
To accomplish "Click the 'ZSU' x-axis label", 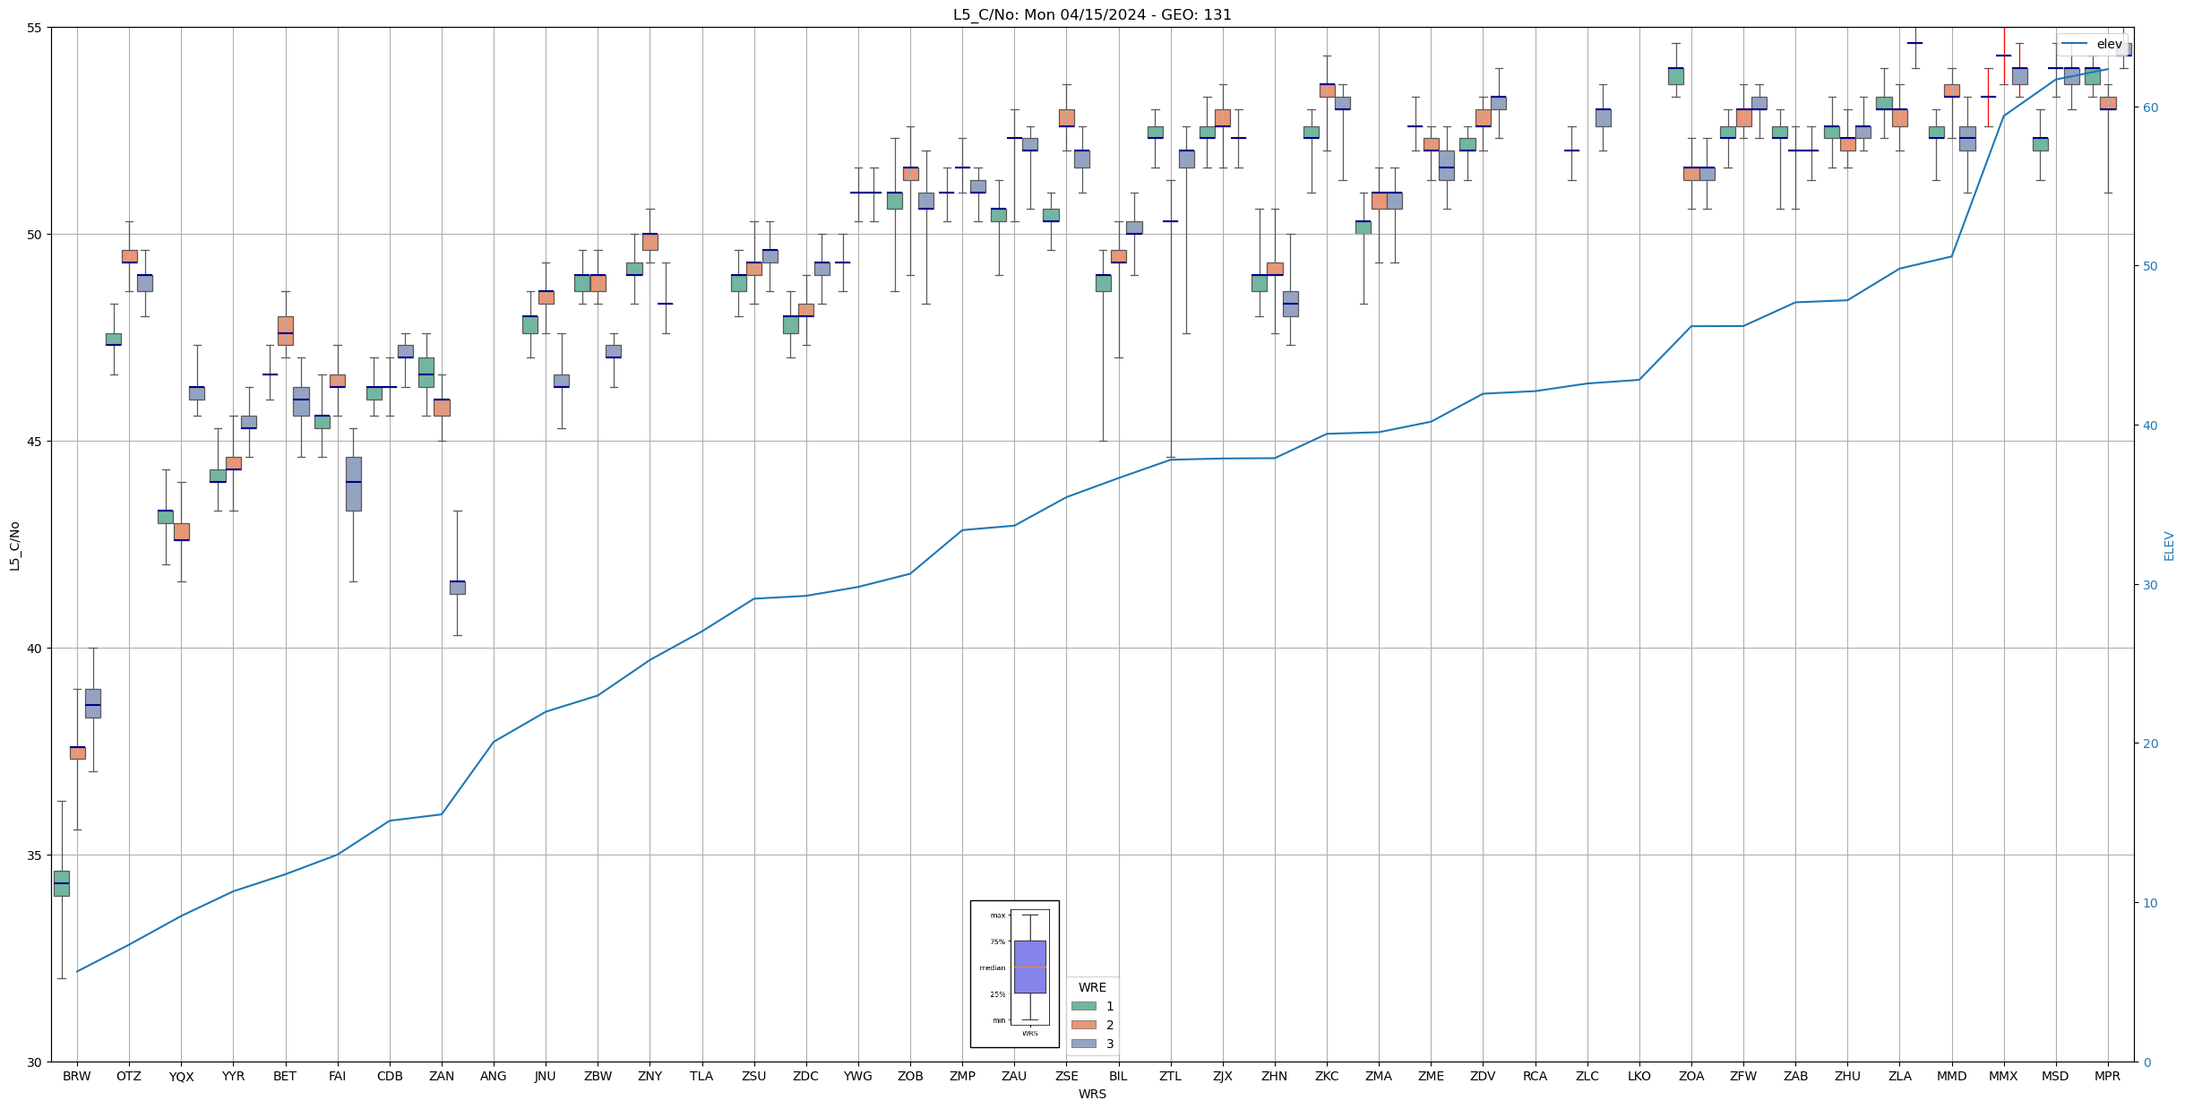I will [753, 1077].
